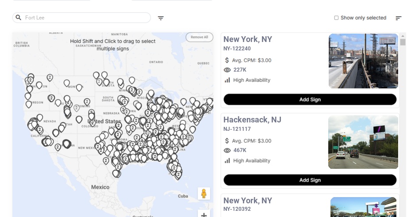The height and width of the screenshot is (217, 407).
Task: Toggle the Show only selected checkbox
Action: [x=336, y=18]
